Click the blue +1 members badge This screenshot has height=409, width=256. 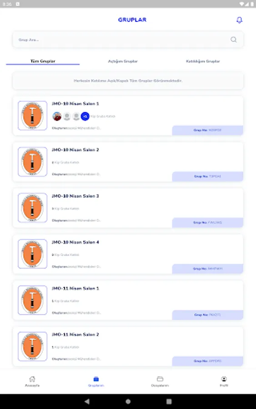(85, 116)
